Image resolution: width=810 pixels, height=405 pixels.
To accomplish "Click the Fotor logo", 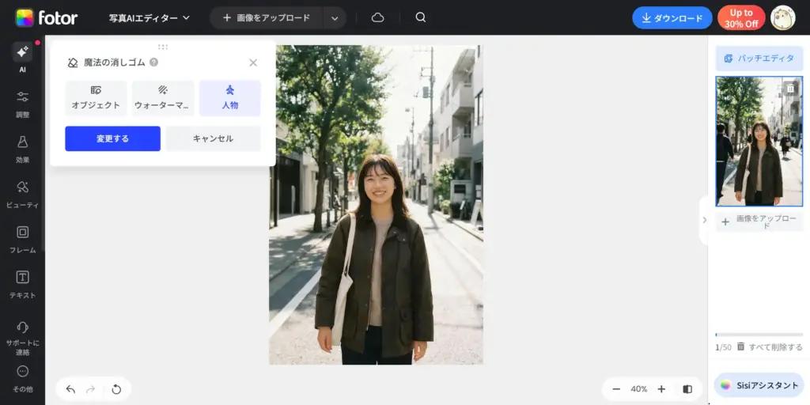I will (x=47, y=17).
